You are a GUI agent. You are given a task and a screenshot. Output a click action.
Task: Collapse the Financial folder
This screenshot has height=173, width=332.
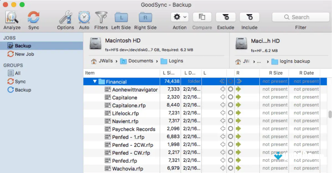[95, 81]
